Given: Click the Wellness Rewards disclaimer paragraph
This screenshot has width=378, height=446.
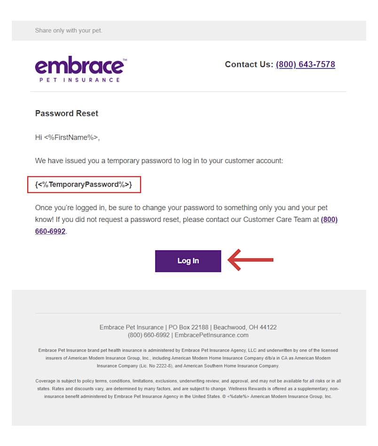Looking at the screenshot, I should 188,388.
